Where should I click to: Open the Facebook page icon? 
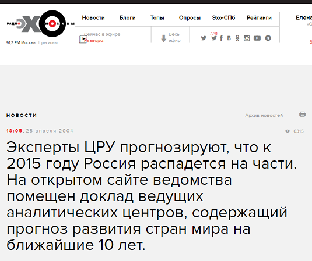pyautogui.click(x=221, y=38)
